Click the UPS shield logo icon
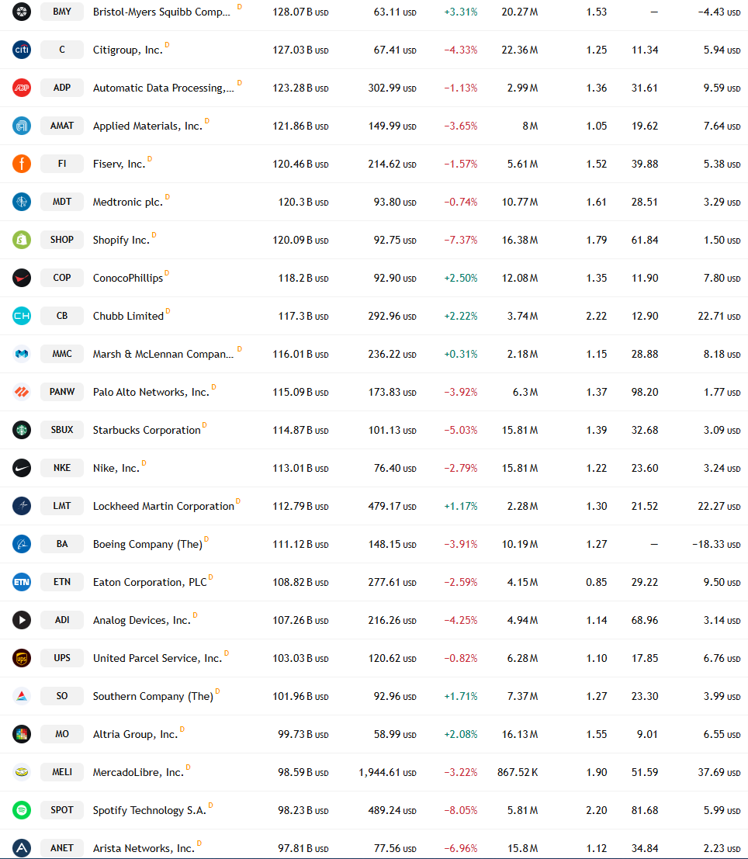 pos(22,658)
